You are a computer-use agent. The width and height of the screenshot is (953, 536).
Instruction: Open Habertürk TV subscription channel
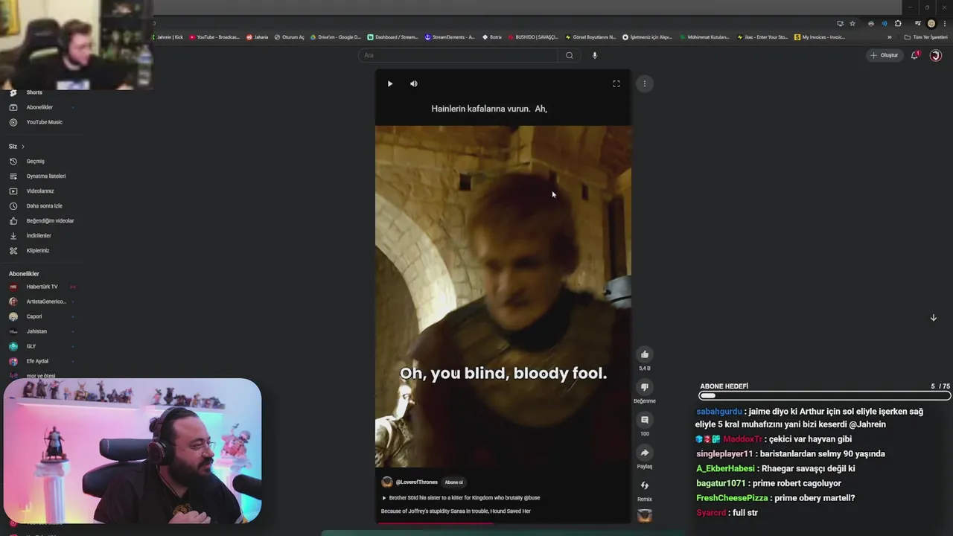click(41, 287)
